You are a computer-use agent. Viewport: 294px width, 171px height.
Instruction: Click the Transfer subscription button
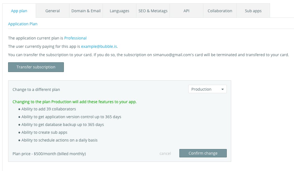36,67
